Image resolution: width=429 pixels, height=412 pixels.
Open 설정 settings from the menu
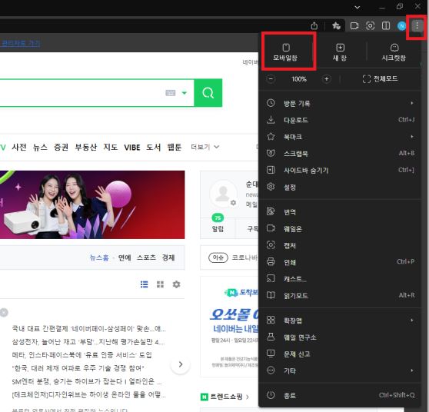(340, 187)
